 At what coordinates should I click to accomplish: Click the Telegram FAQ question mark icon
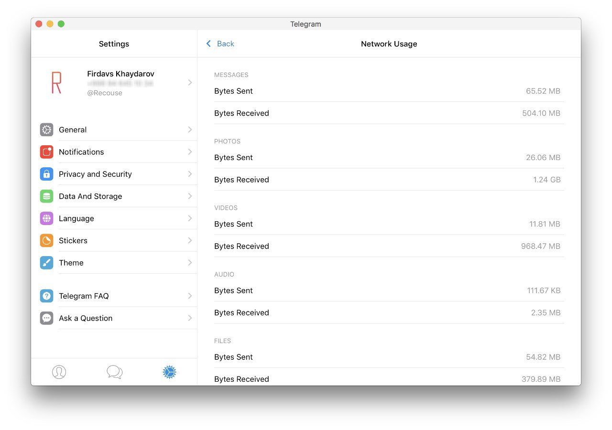click(46, 296)
